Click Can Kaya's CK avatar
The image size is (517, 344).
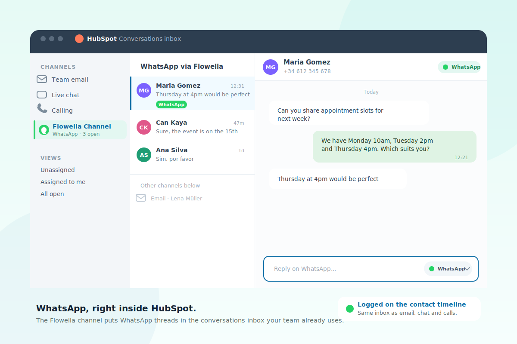[144, 127]
